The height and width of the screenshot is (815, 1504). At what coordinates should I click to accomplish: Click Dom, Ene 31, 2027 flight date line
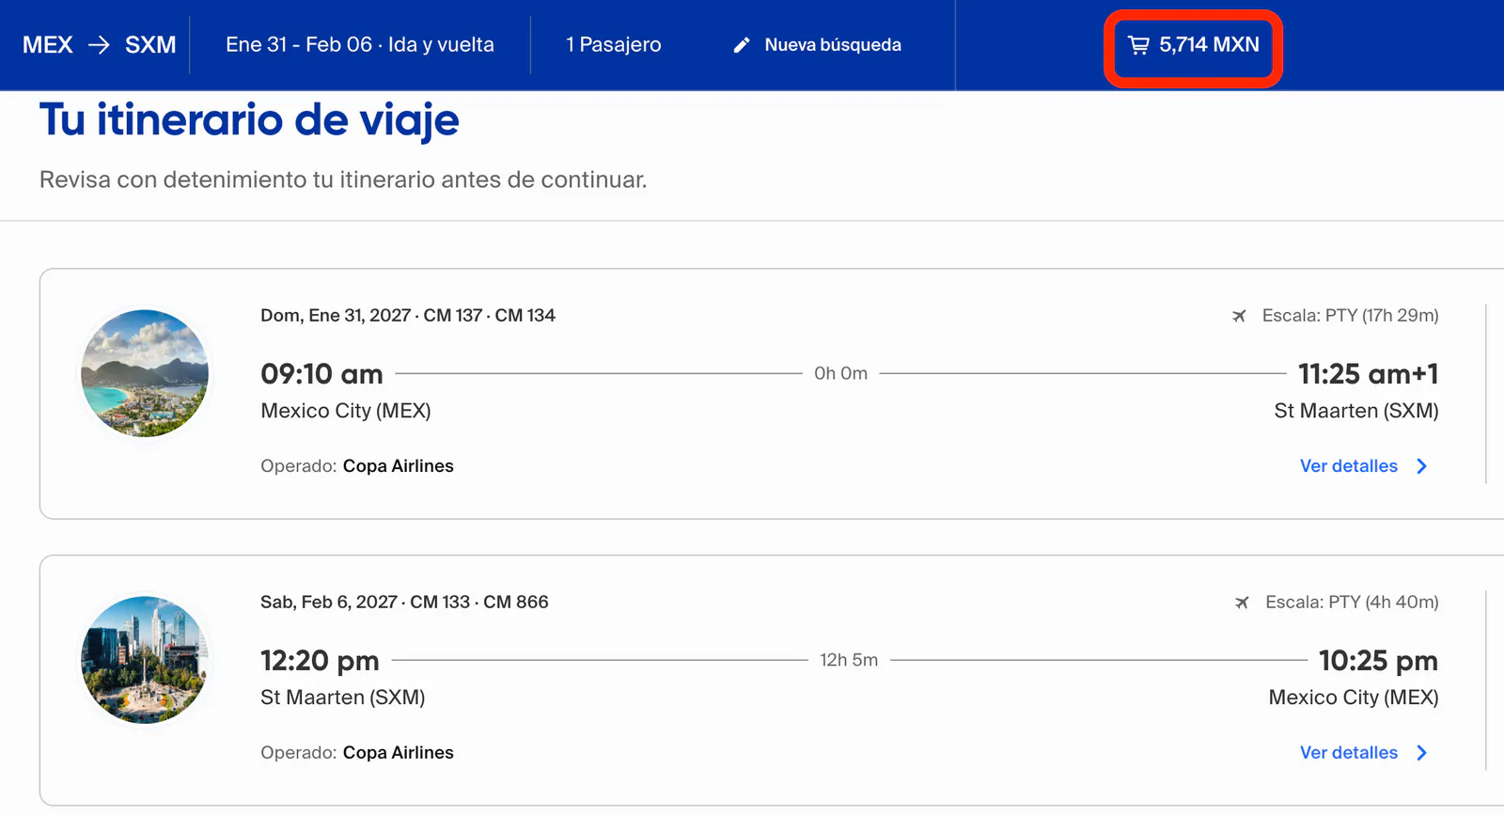[x=408, y=316]
